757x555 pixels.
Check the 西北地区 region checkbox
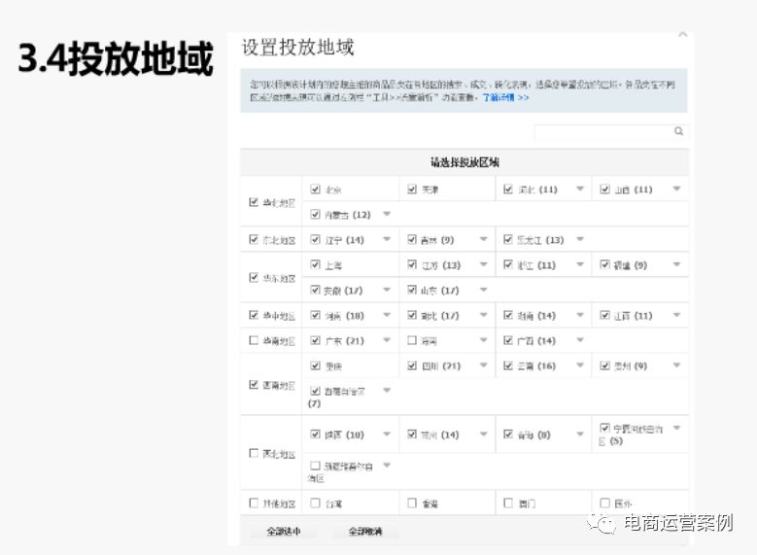[x=254, y=453]
